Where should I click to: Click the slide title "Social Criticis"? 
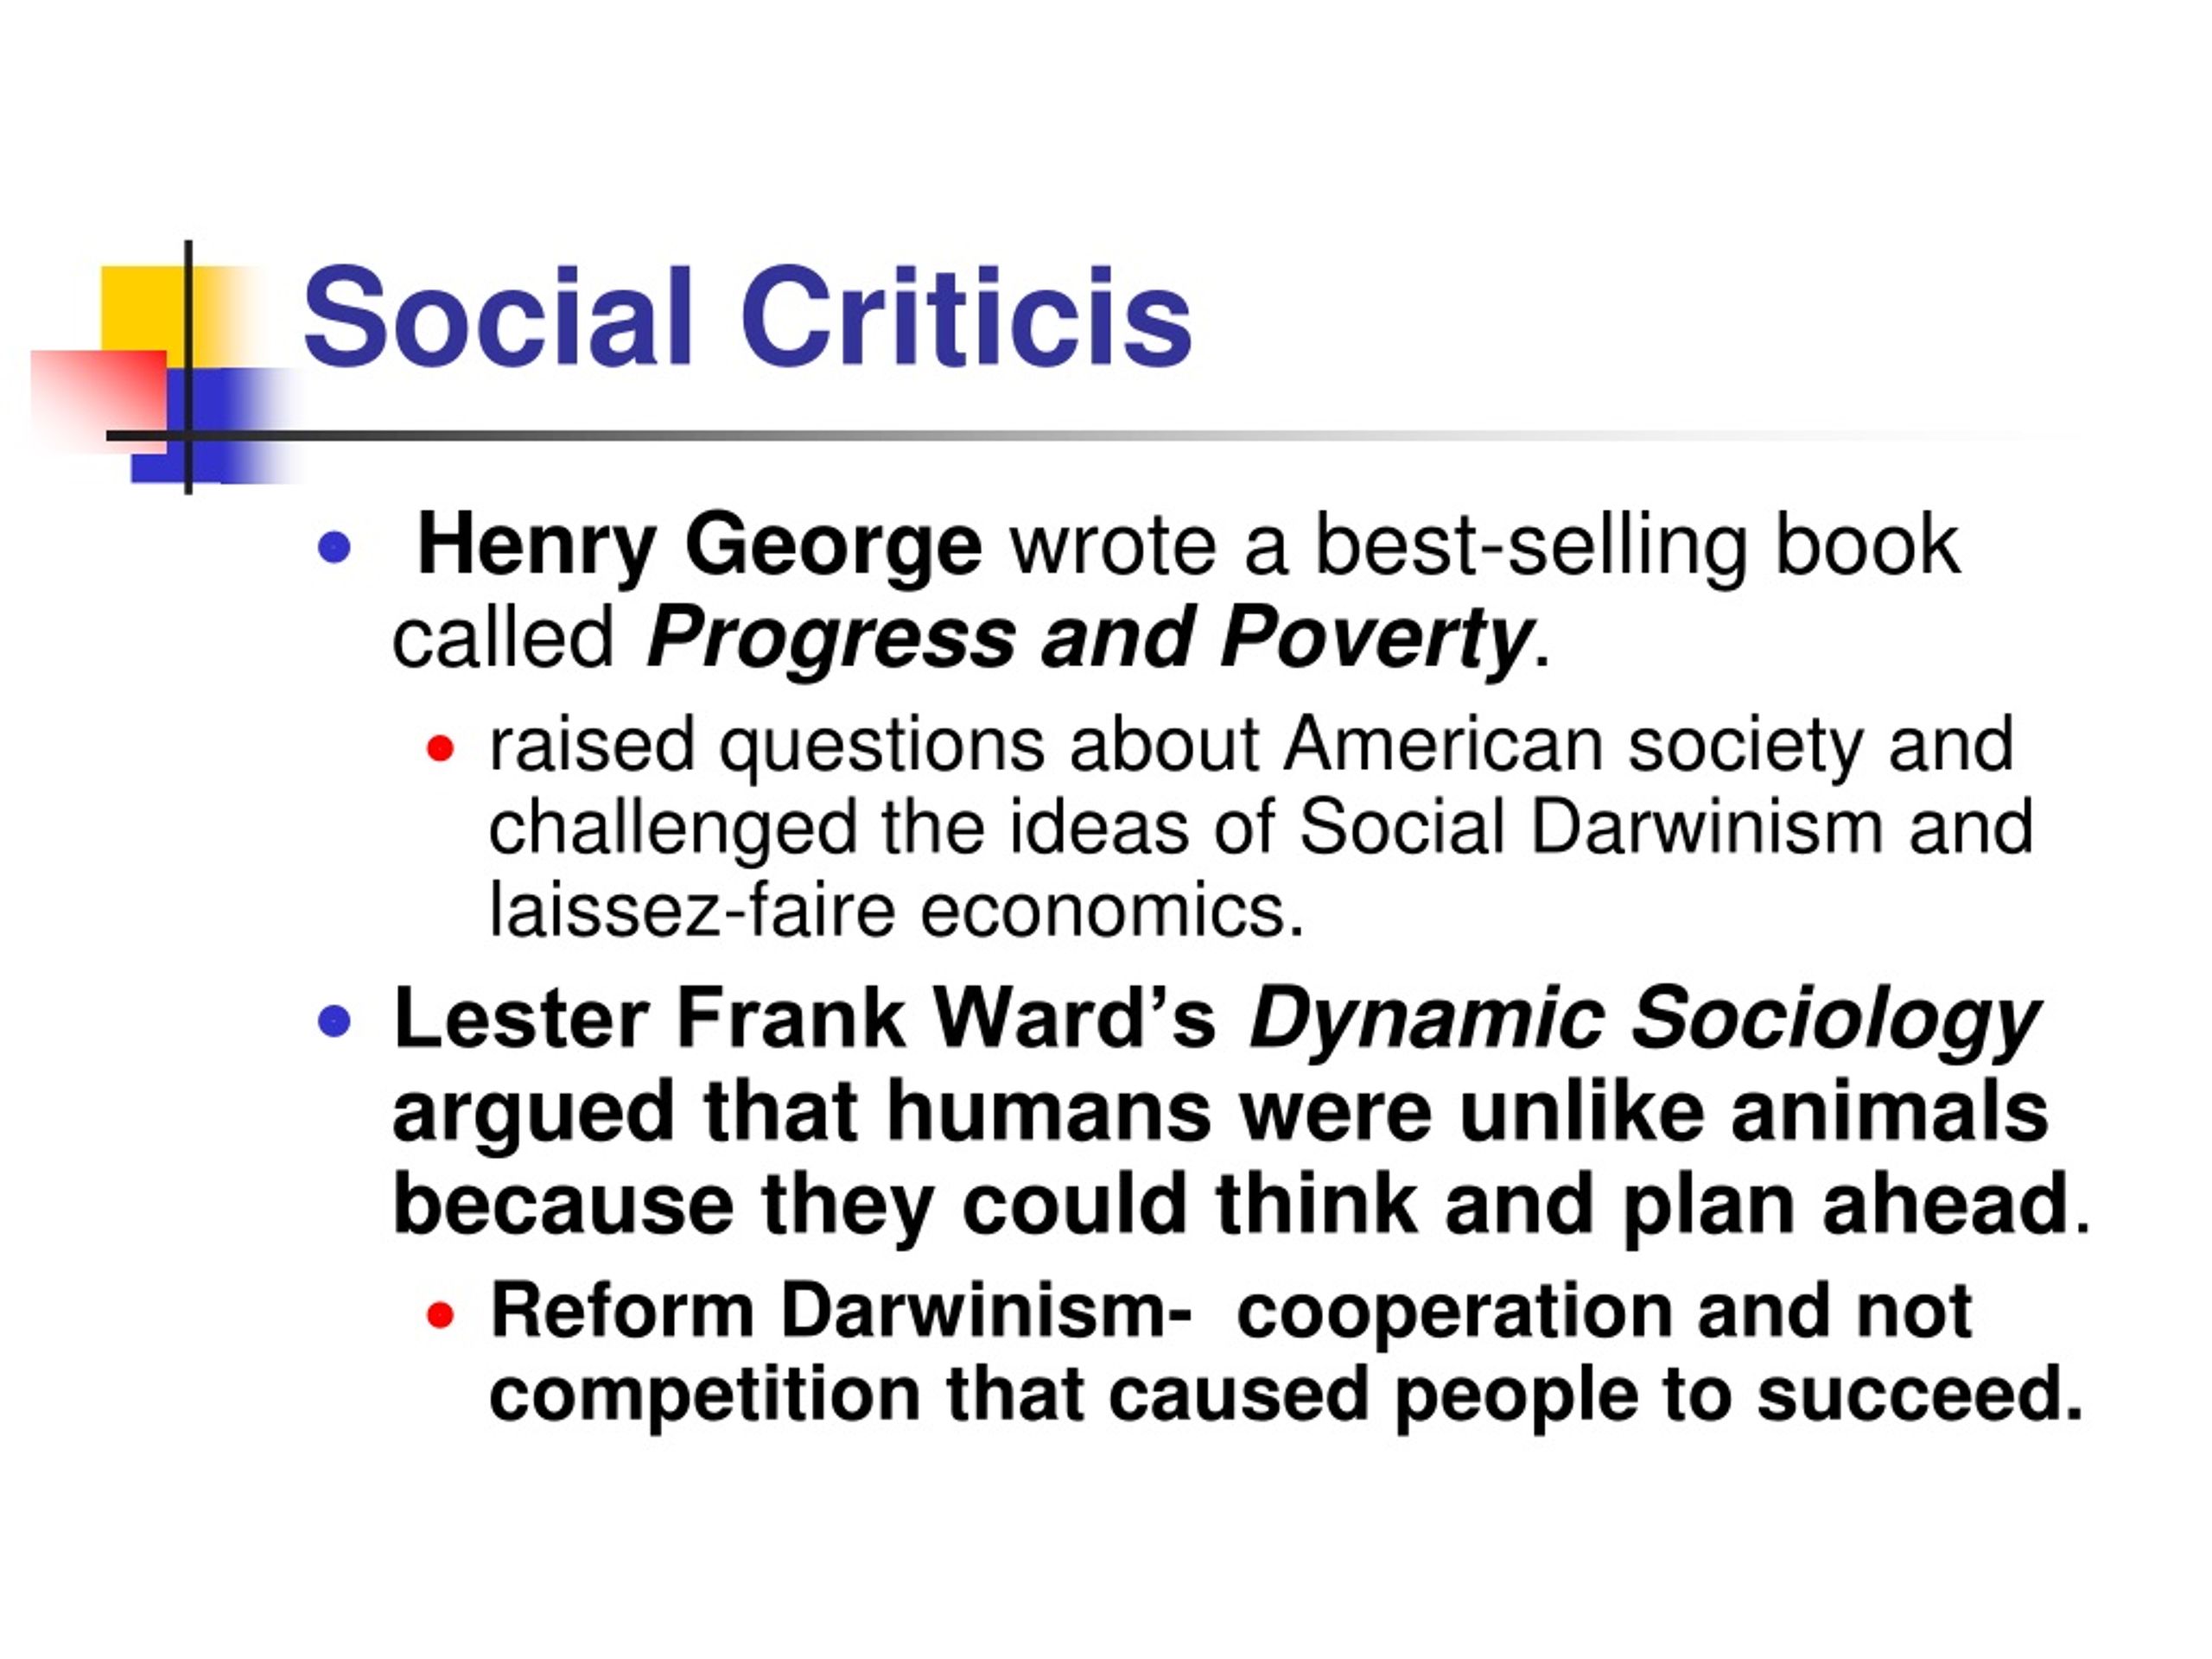coord(747,318)
